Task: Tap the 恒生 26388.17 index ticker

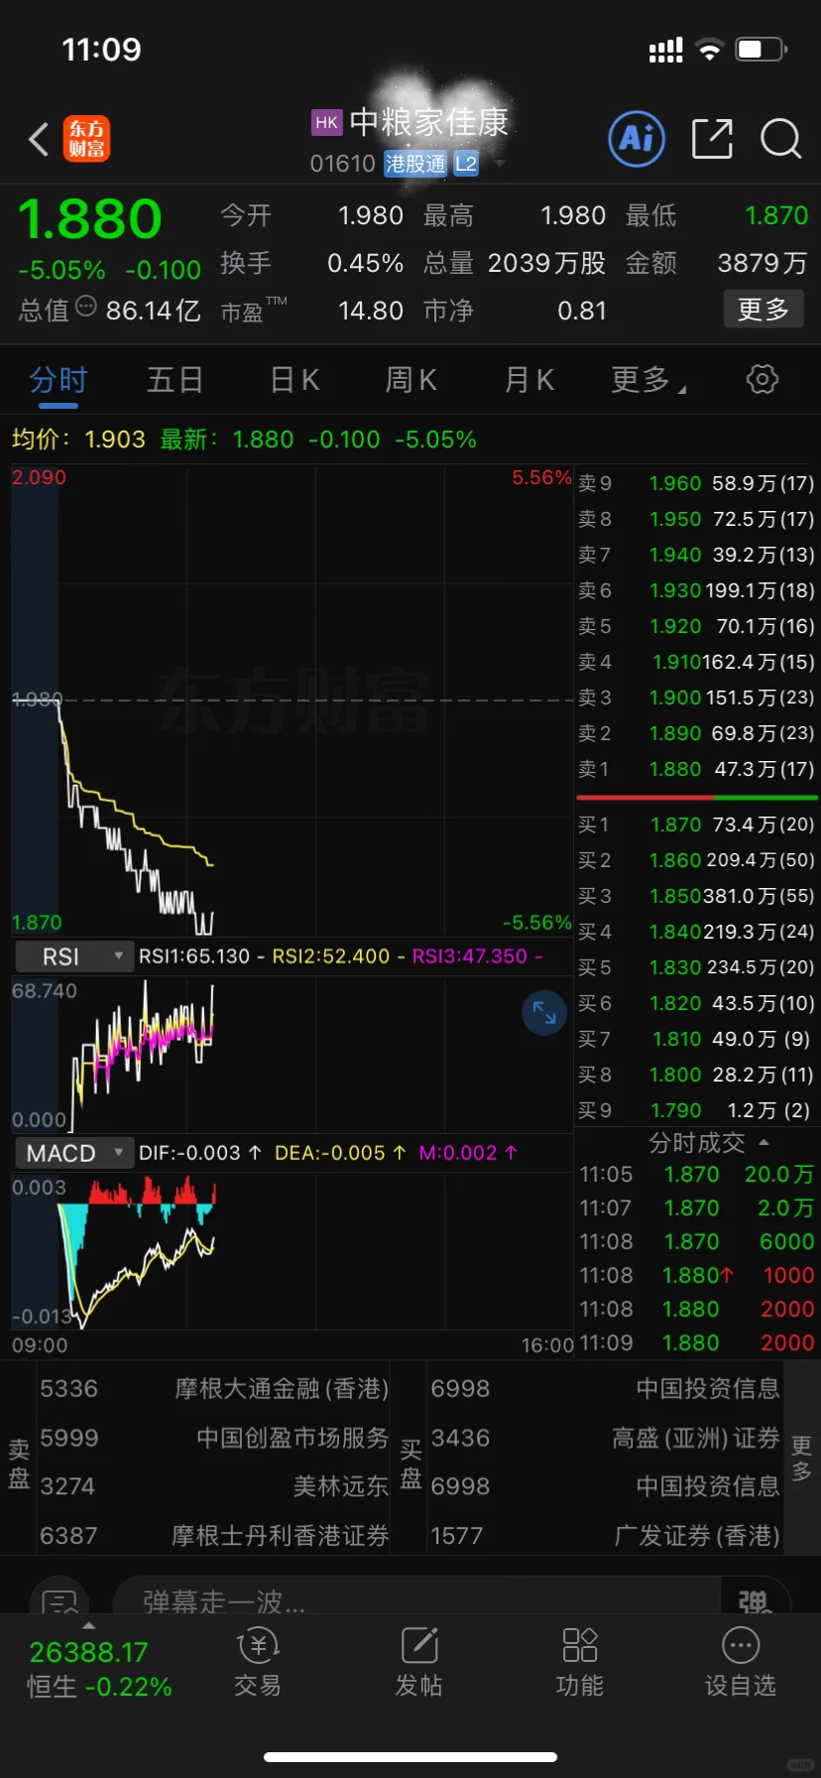Action: tap(99, 1669)
